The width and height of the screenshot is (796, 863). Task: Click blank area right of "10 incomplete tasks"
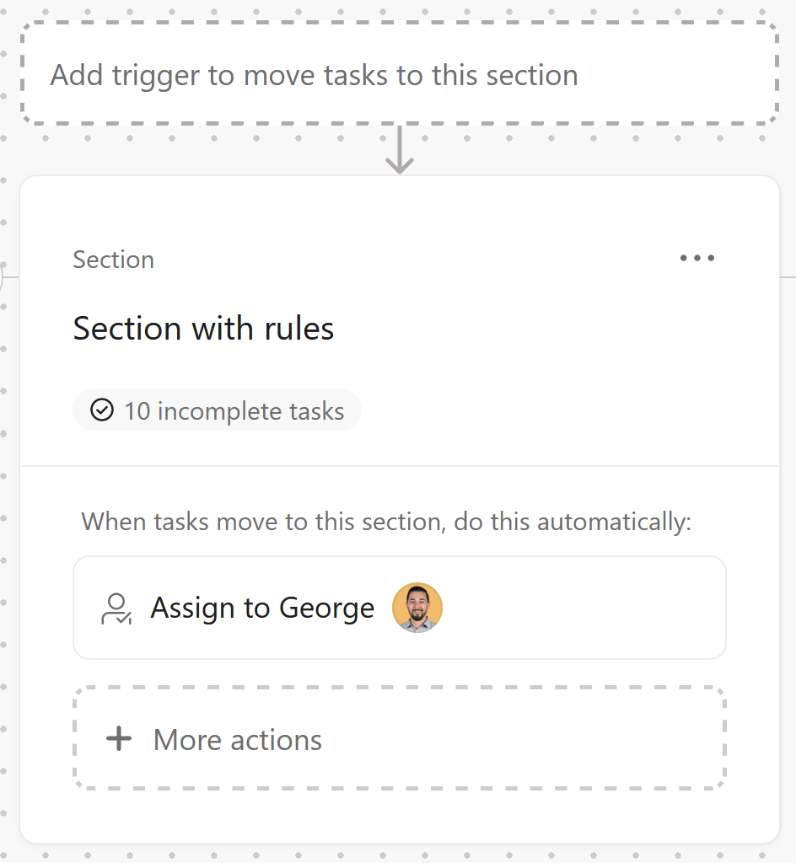pyautogui.click(x=548, y=411)
